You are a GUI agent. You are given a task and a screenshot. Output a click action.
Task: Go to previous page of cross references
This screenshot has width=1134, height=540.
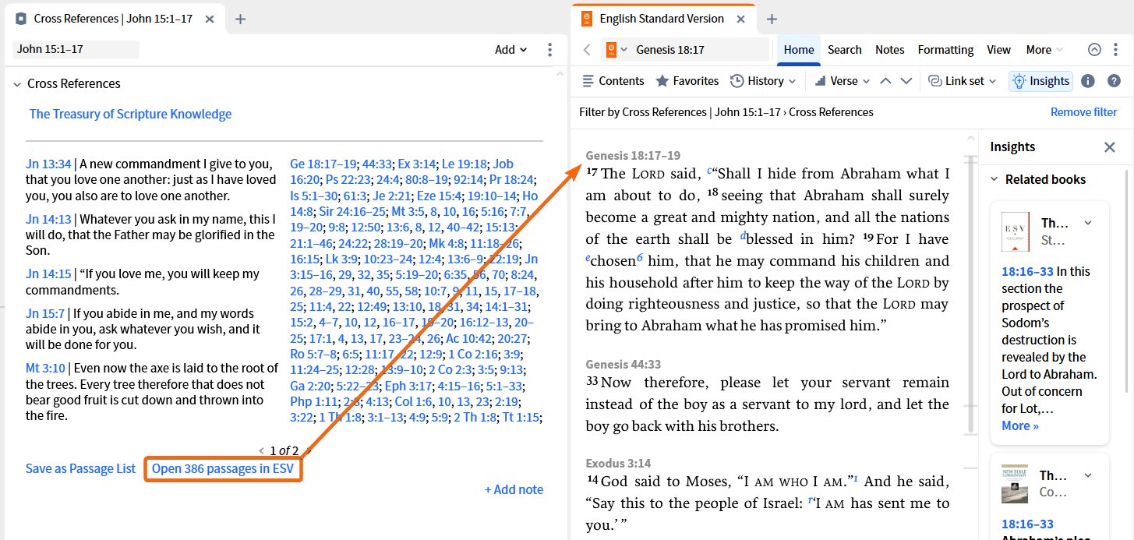pyautogui.click(x=262, y=450)
